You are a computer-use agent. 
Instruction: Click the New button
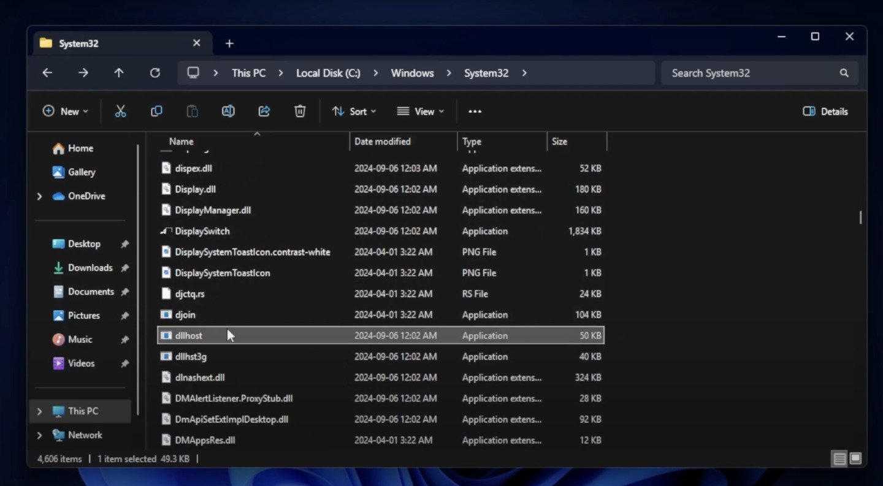64,111
